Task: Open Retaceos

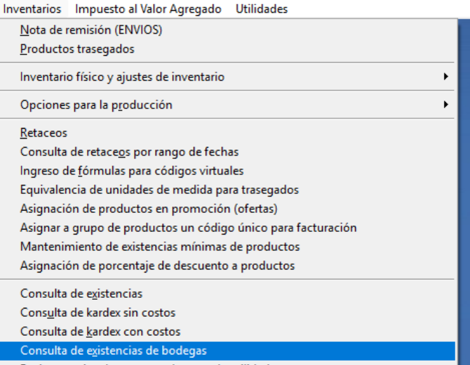Action: (43, 133)
